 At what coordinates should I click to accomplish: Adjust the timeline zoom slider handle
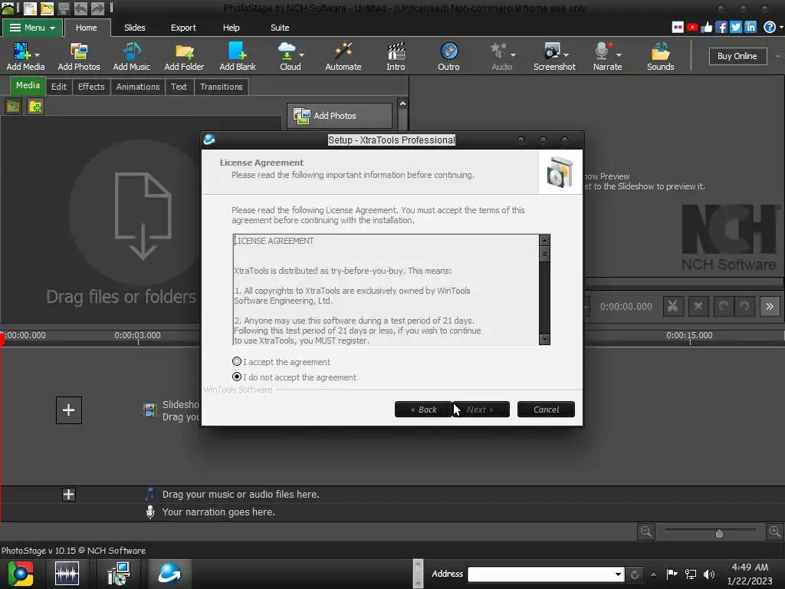[x=719, y=533]
